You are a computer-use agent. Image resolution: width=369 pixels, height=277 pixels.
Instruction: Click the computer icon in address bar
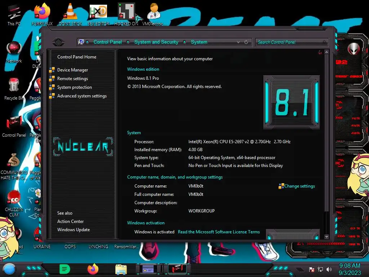pyautogui.click(x=81, y=42)
